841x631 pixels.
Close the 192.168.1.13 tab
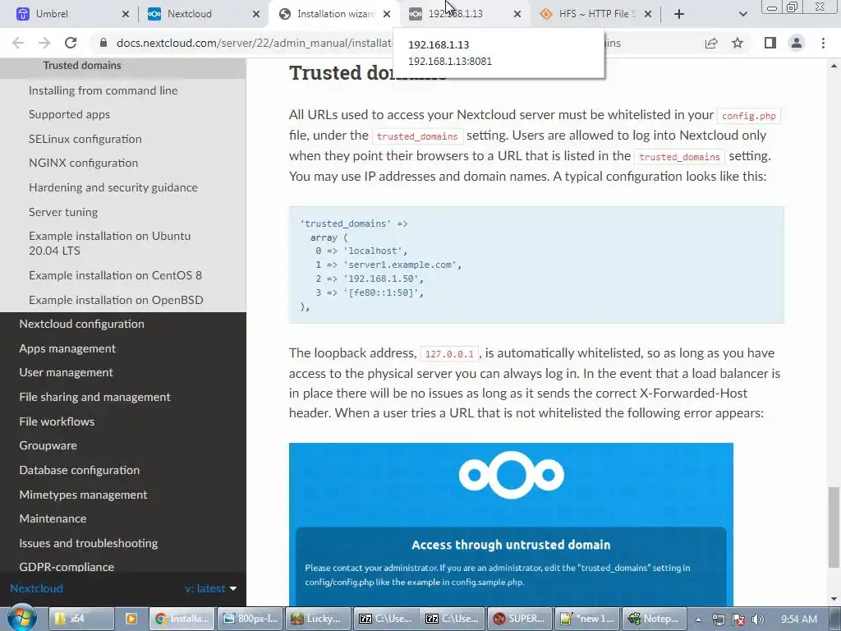point(517,14)
